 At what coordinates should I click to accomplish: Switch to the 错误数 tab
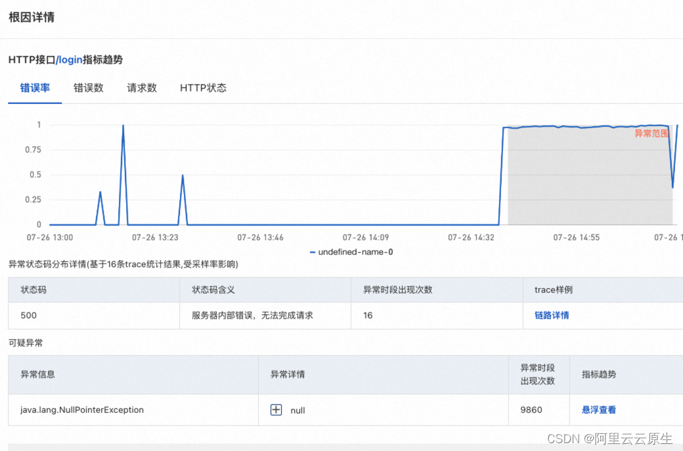point(89,88)
